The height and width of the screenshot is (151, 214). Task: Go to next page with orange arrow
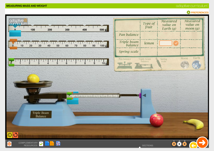[x=202, y=142]
